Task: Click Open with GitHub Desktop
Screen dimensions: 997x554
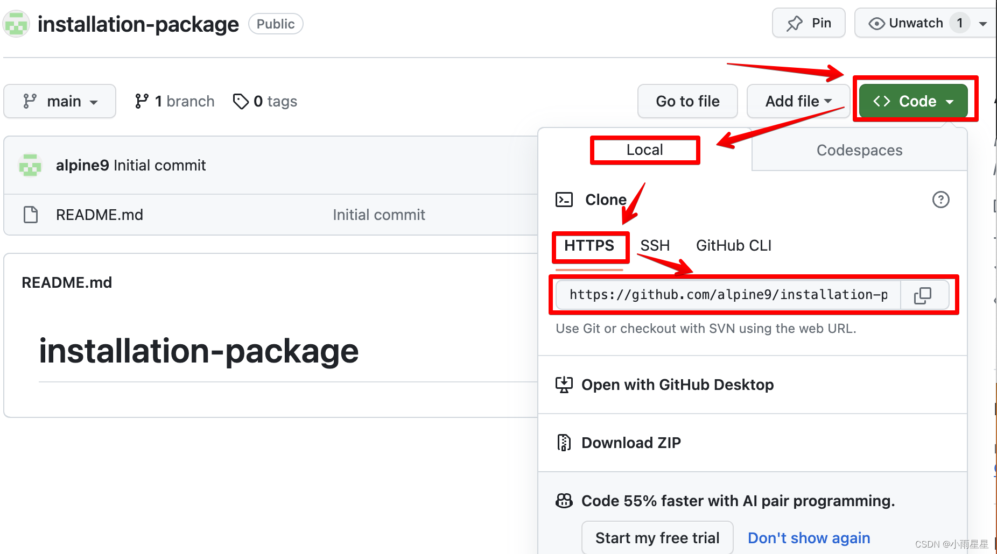Action: 677,385
